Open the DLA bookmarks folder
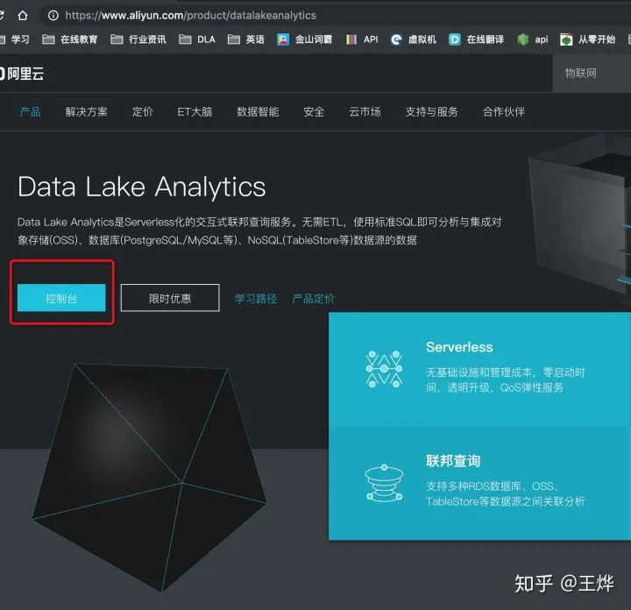631x610 pixels. click(197, 39)
